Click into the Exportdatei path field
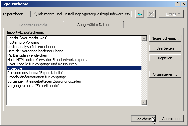 tap(81, 14)
